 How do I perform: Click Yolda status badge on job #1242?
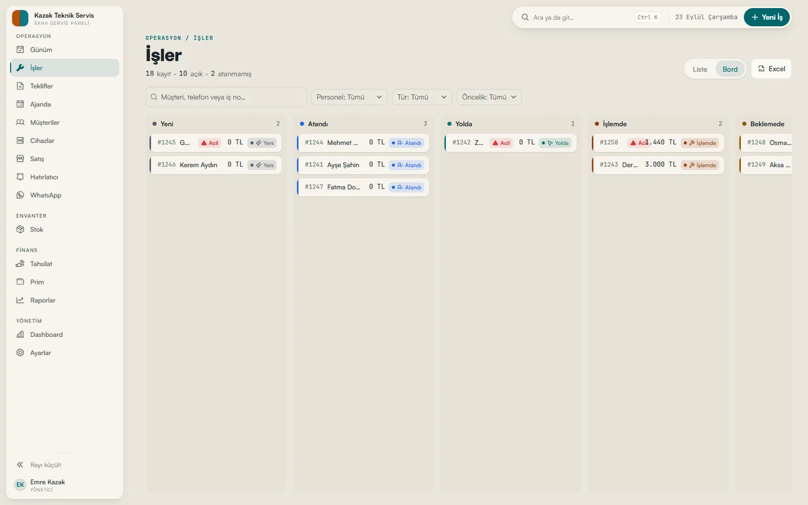coord(555,143)
